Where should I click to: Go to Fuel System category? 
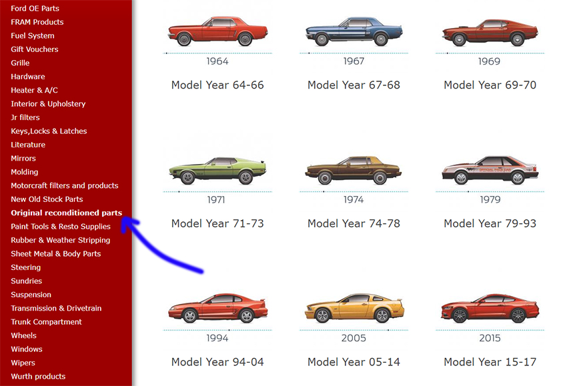click(x=33, y=35)
